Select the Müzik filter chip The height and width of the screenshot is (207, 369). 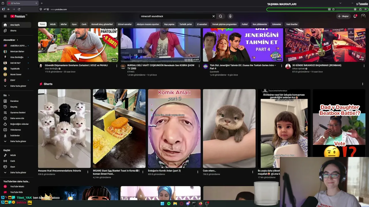[53, 24]
